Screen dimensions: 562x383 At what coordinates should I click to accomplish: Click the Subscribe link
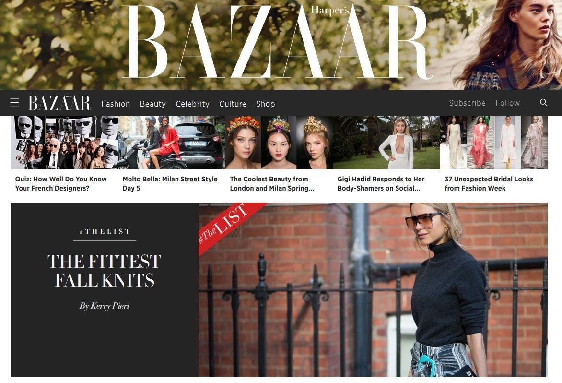(467, 103)
